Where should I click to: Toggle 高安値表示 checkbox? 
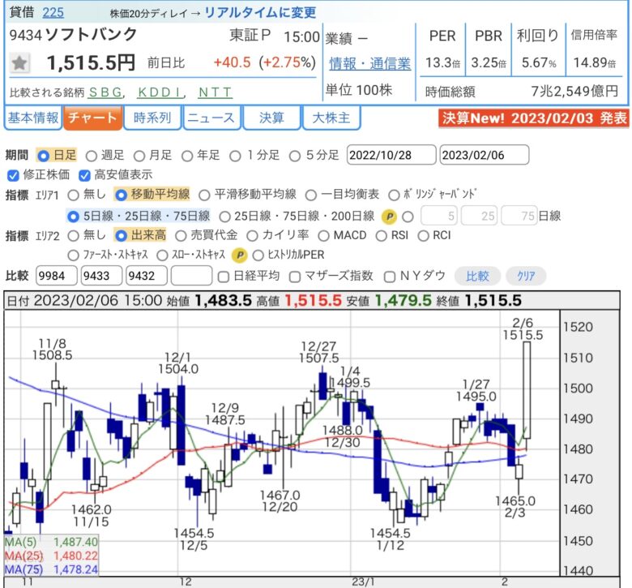click(84, 175)
